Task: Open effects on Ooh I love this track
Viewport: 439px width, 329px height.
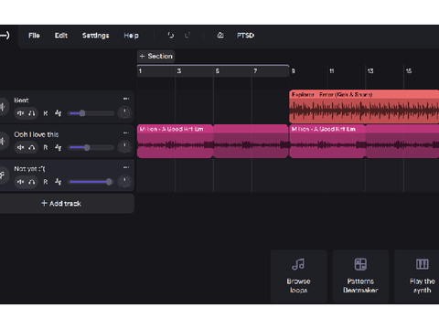Action: pyautogui.click(x=58, y=147)
